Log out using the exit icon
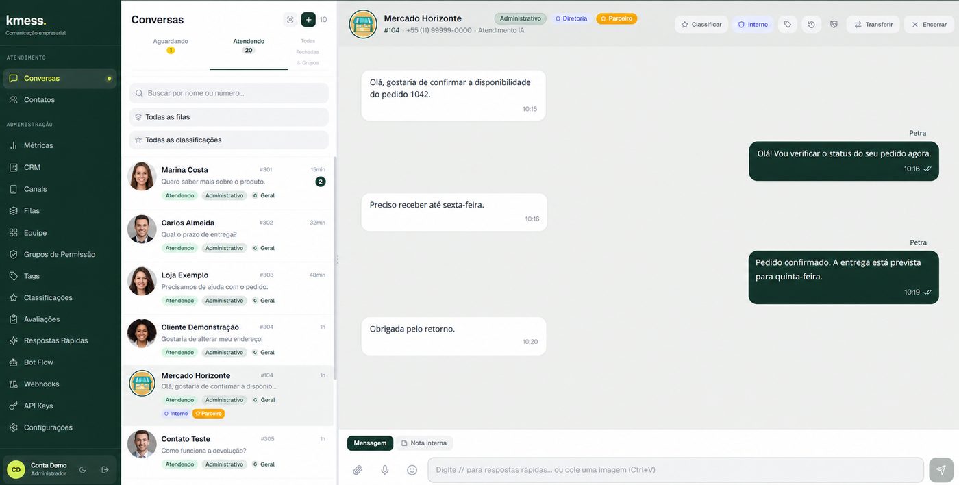Image resolution: width=959 pixels, height=485 pixels. point(105,470)
